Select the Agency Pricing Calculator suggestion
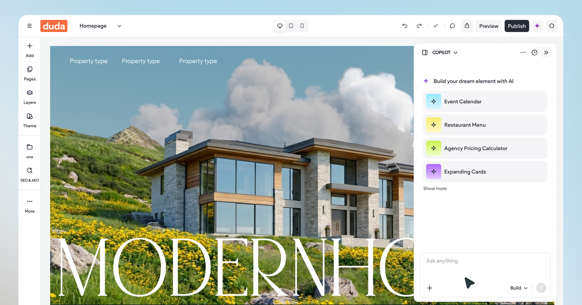582x305 pixels. [x=485, y=148]
